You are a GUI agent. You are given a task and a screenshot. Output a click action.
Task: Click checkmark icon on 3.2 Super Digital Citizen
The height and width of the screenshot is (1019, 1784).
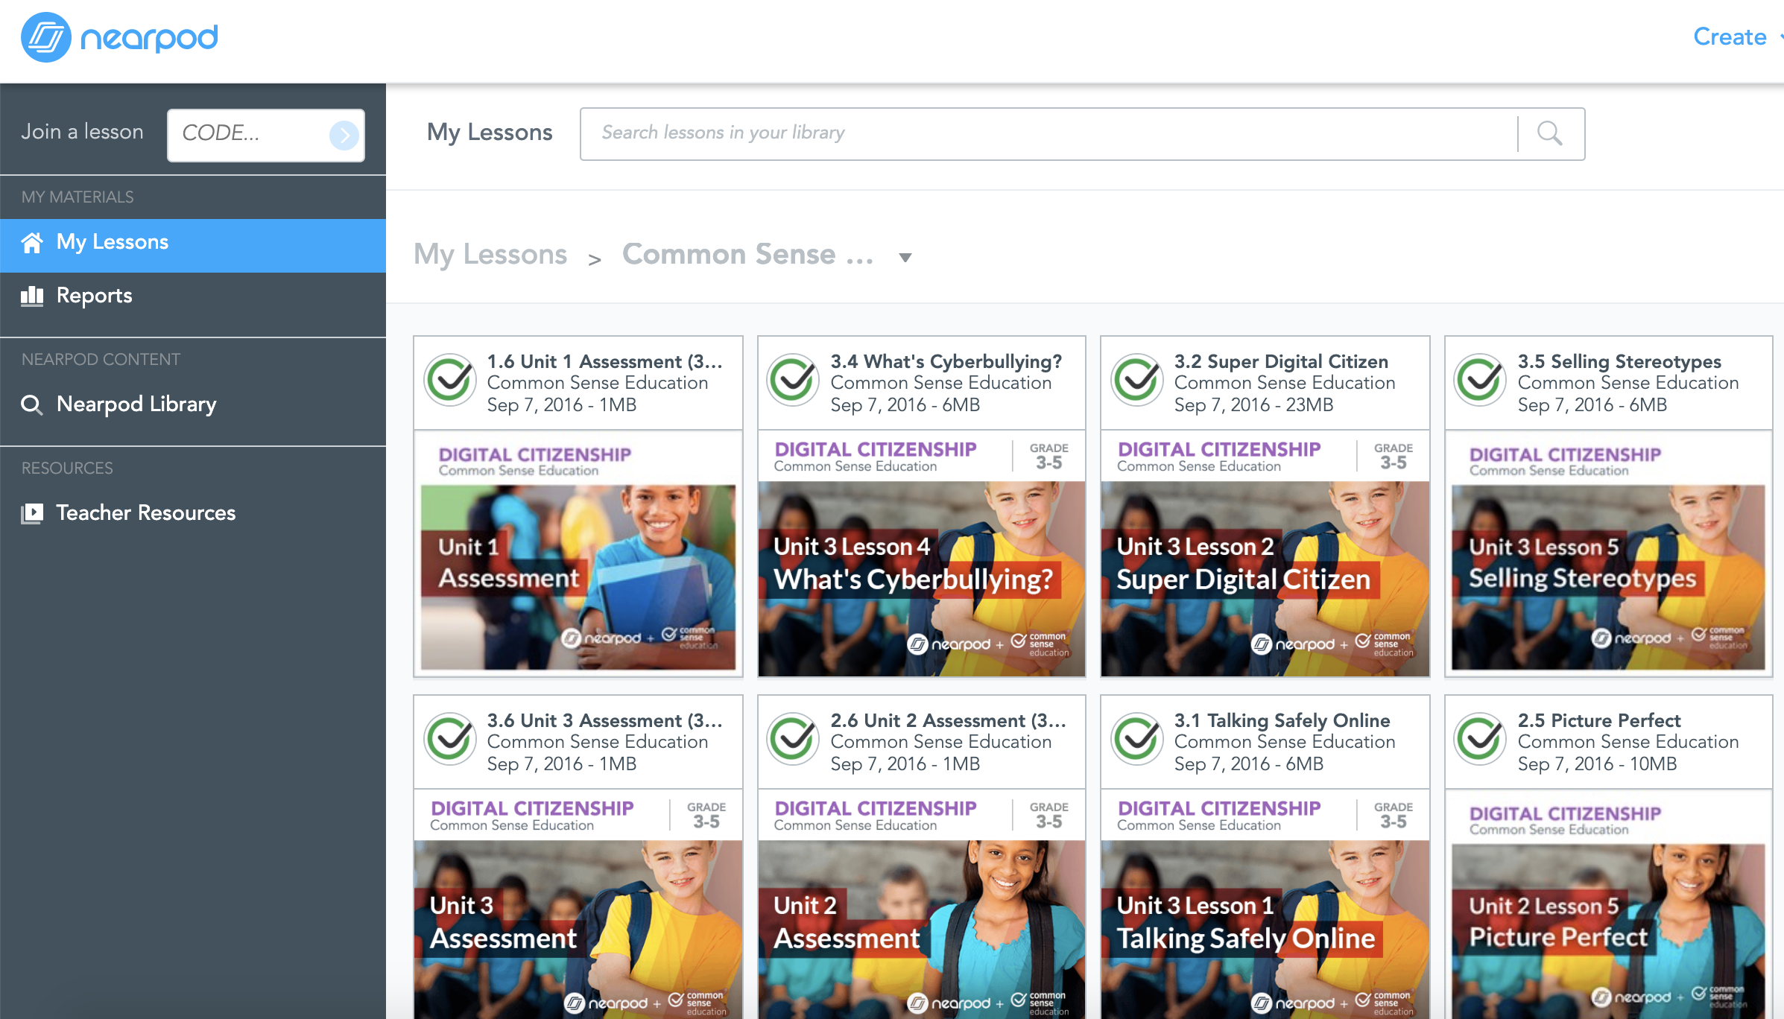[1137, 380]
